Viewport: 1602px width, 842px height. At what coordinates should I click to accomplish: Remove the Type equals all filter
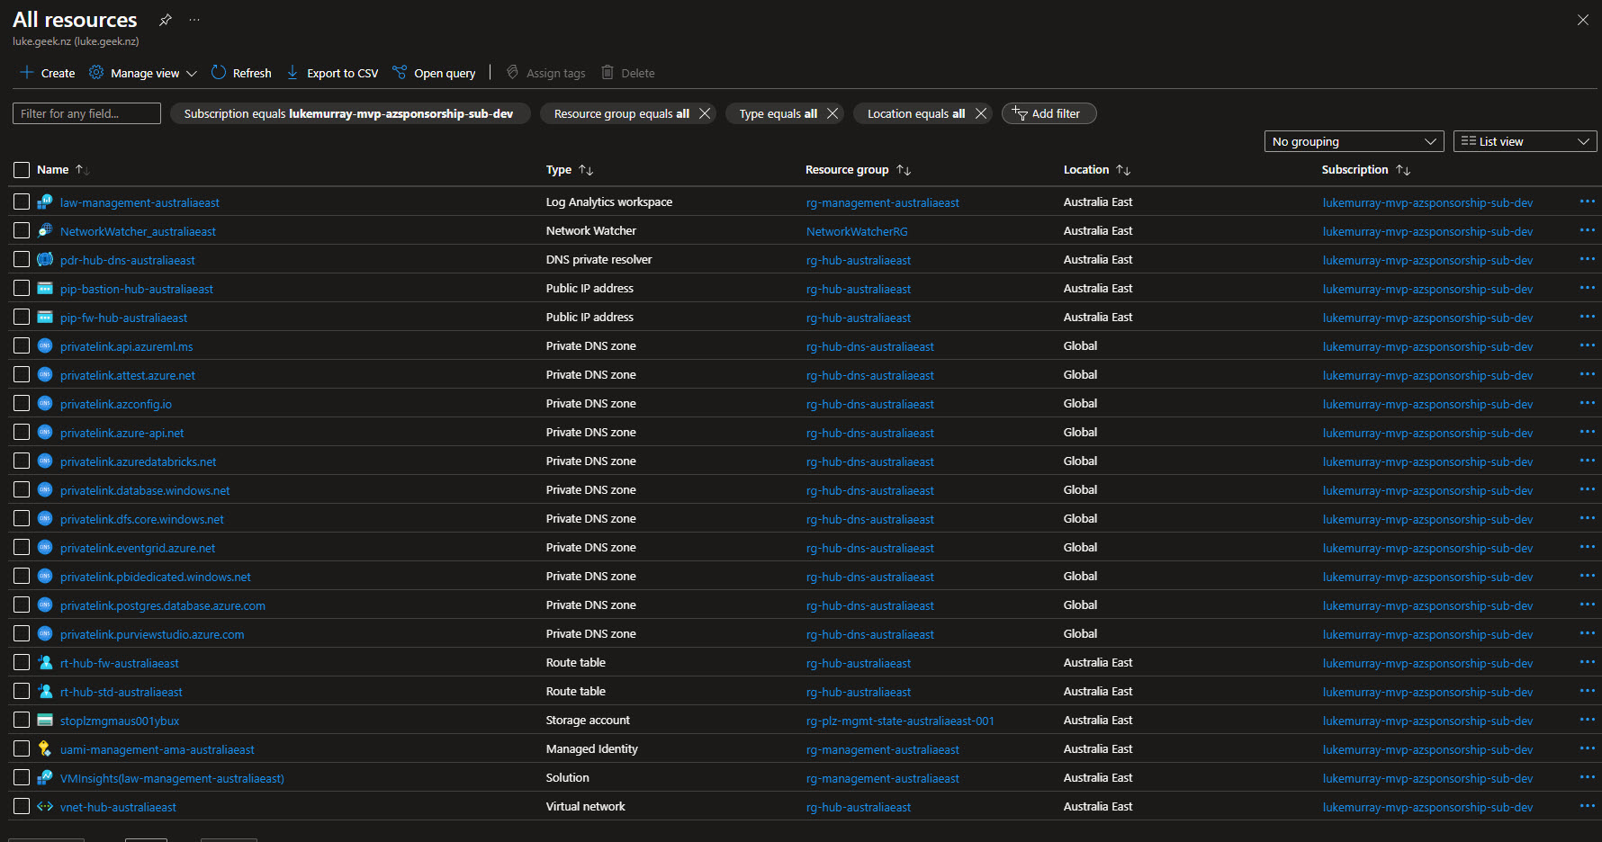coord(832,113)
